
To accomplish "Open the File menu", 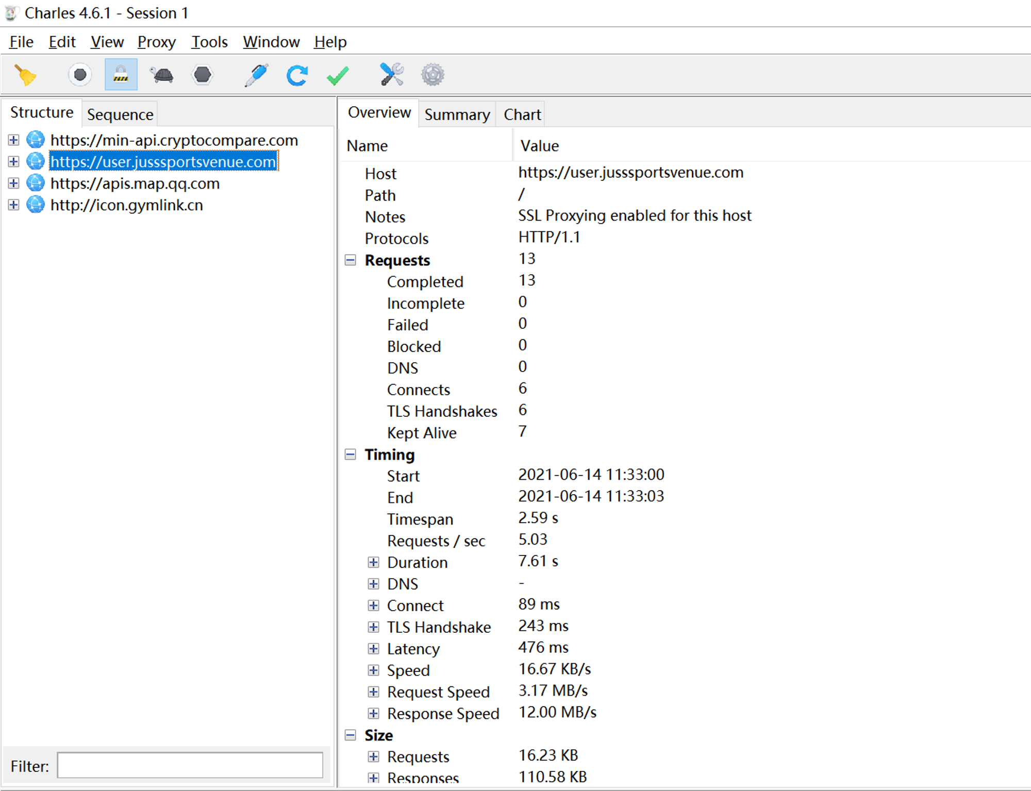I will click(x=21, y=42).
